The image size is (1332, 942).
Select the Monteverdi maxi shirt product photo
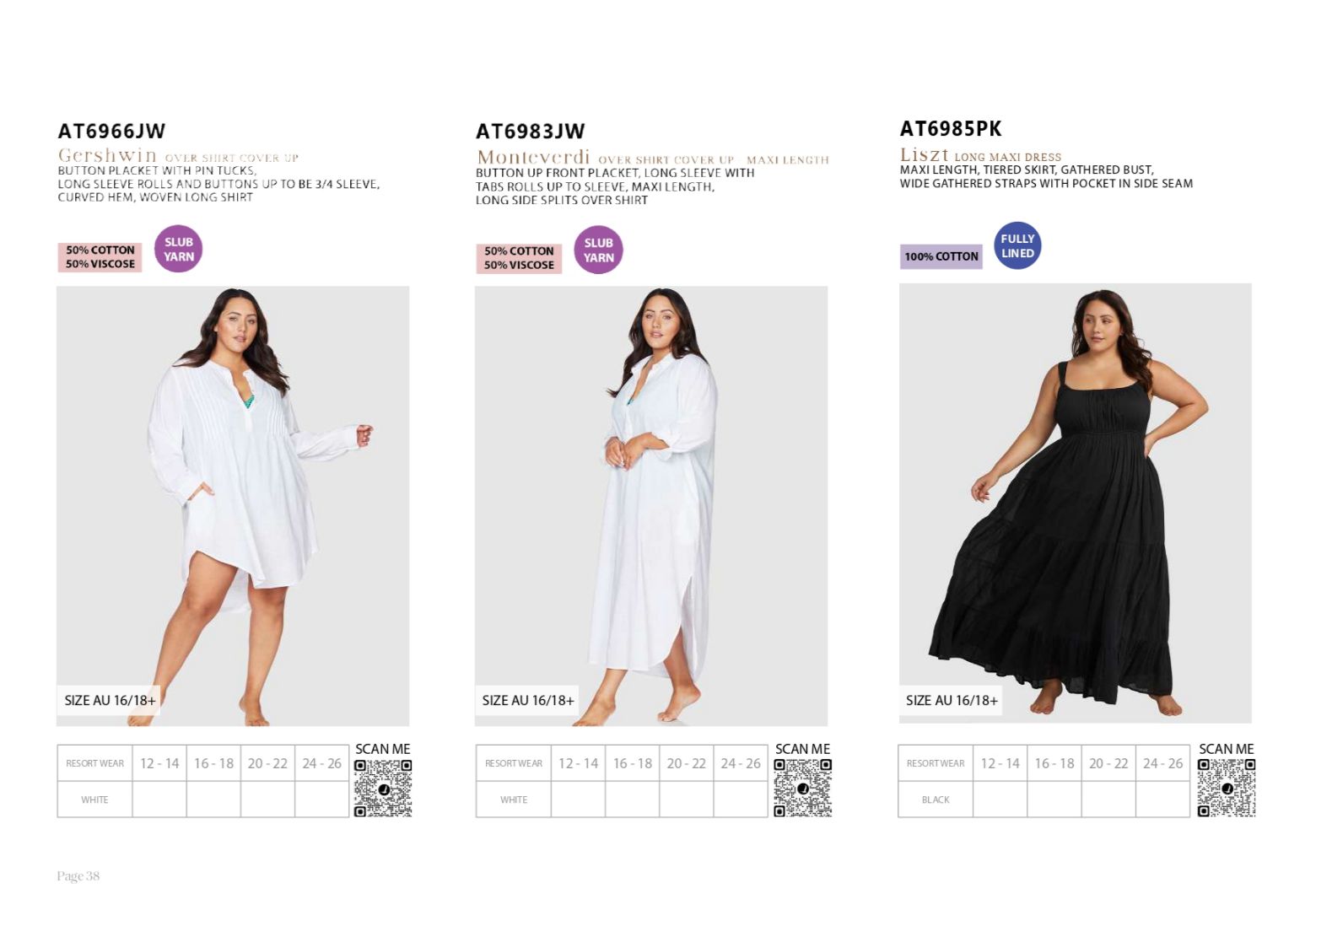[x=651, y=506]
